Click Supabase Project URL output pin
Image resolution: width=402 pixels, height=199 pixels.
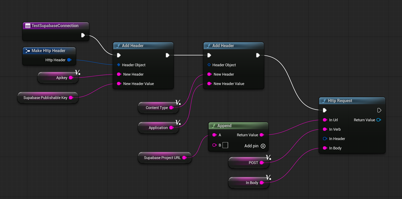[185, 158]
